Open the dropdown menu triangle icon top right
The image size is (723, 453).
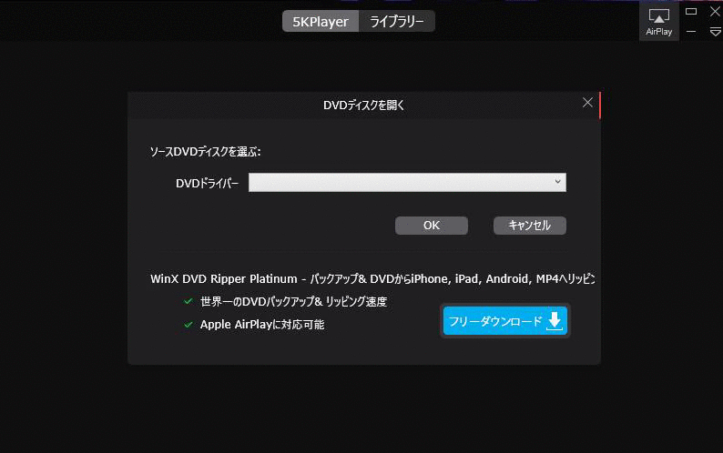click(x=715, y=32)
